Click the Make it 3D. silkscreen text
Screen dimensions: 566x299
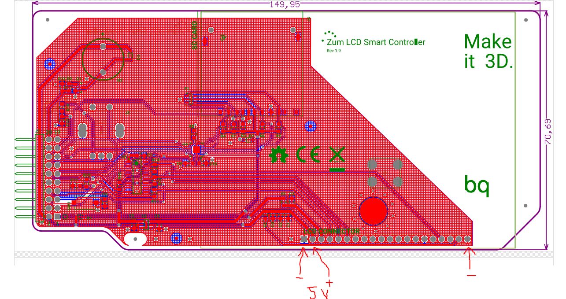click(x=488, y=52)
